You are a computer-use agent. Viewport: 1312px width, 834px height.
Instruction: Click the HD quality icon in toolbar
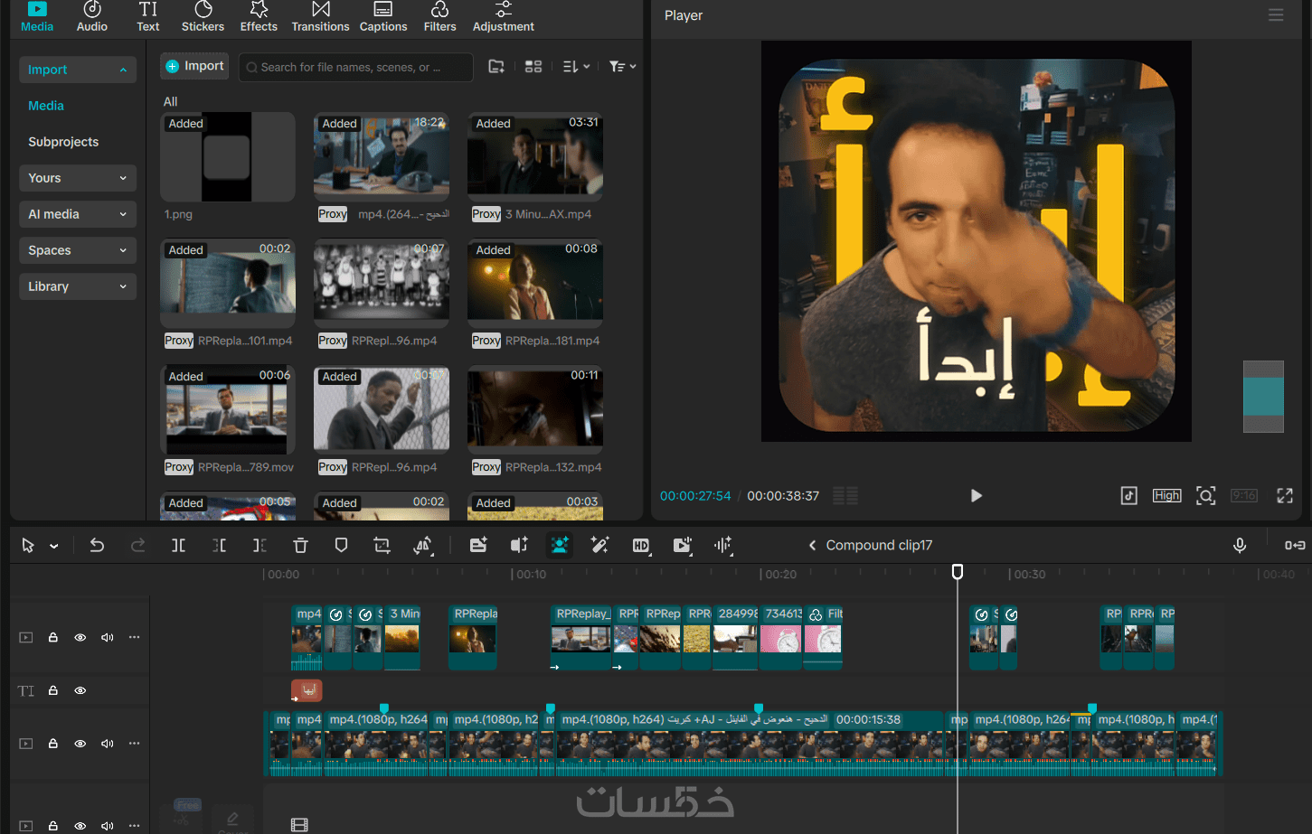tap(641, 545)
